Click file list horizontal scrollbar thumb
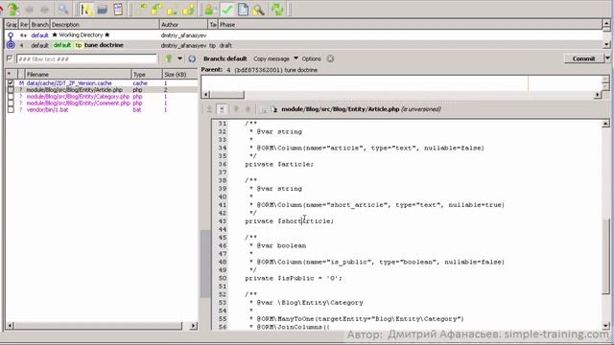Viewport: 614px width, 345px height. [x=98, y=326]
